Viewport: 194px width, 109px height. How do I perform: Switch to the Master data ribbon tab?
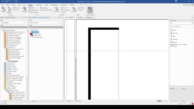click(x=64, y=5)
